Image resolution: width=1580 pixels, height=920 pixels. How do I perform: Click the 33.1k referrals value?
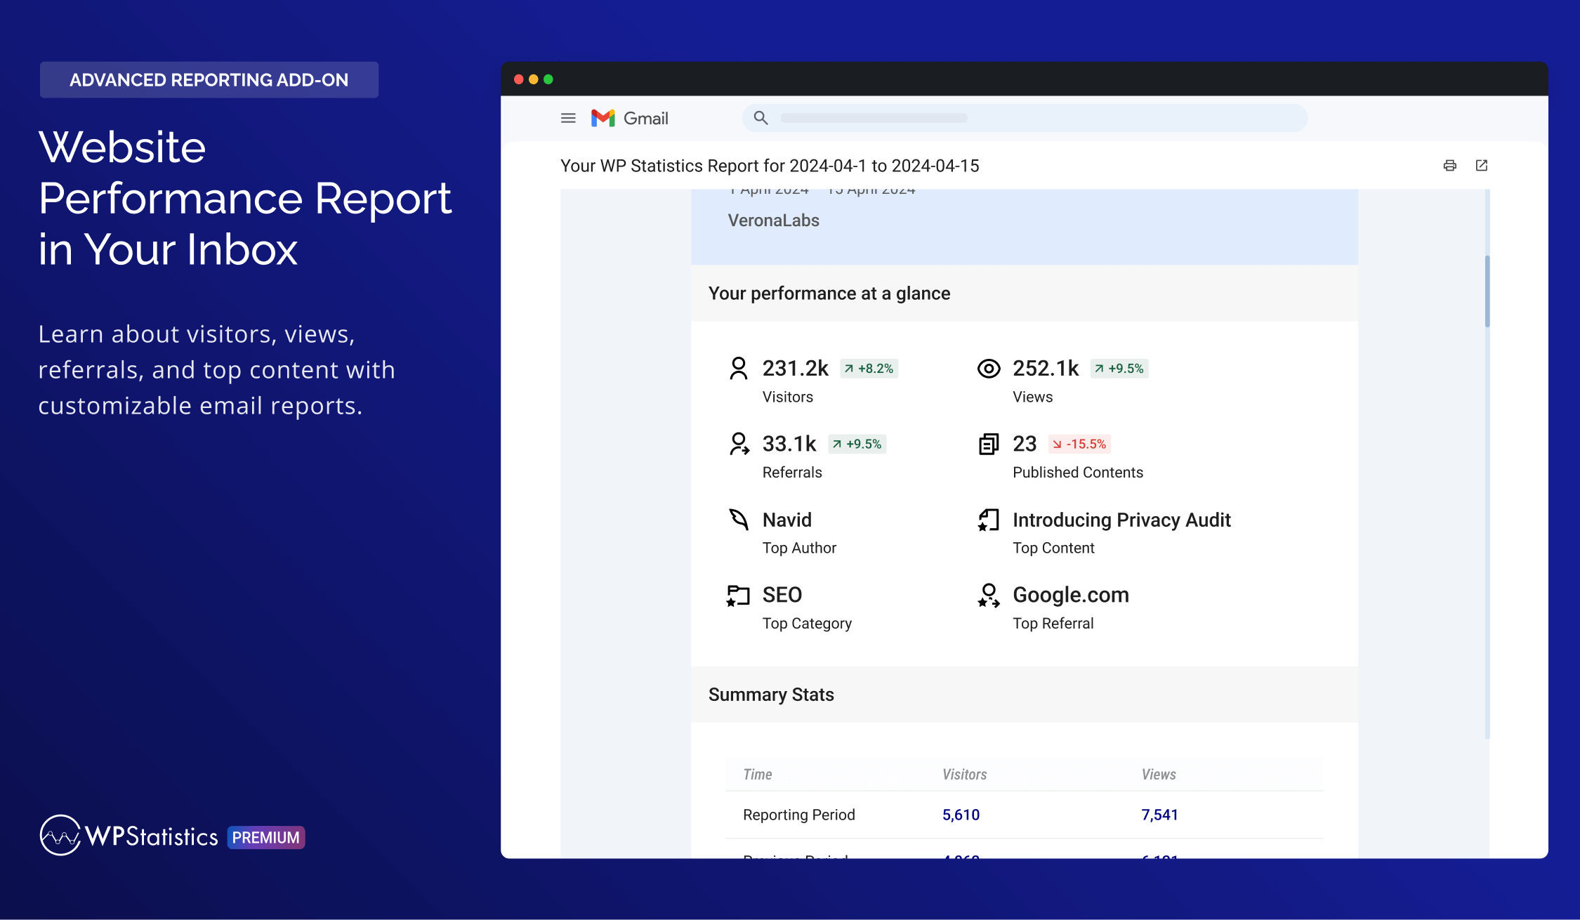pyautogui.click(x=789, y=444)
